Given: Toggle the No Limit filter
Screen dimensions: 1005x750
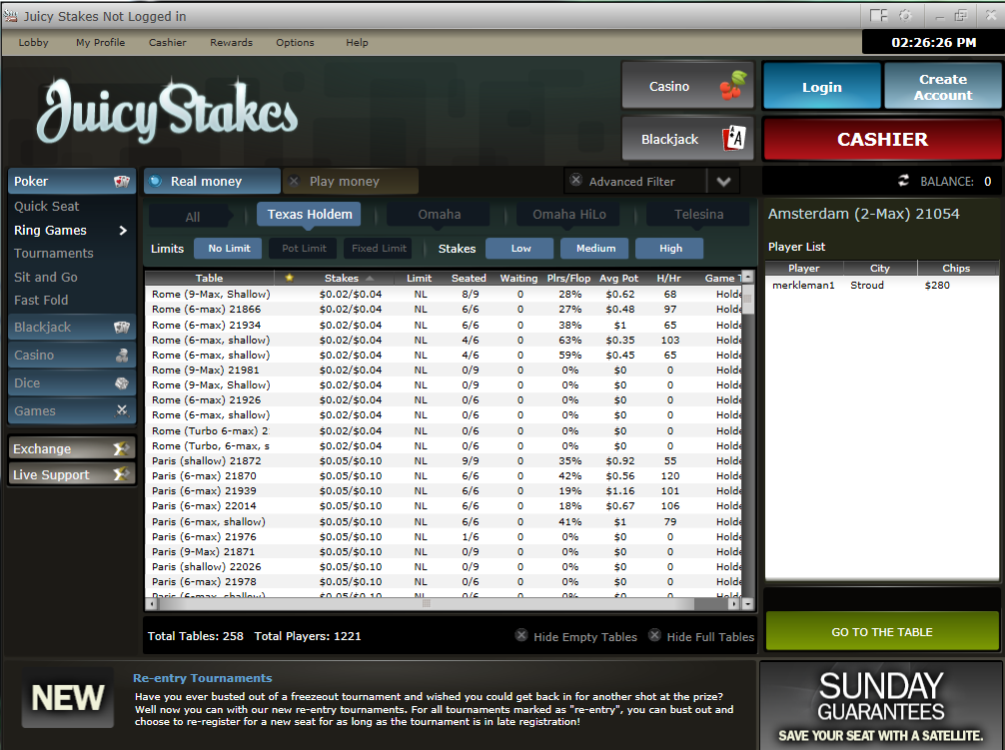Looking at the screenshot, I should (x=228, y=248).
